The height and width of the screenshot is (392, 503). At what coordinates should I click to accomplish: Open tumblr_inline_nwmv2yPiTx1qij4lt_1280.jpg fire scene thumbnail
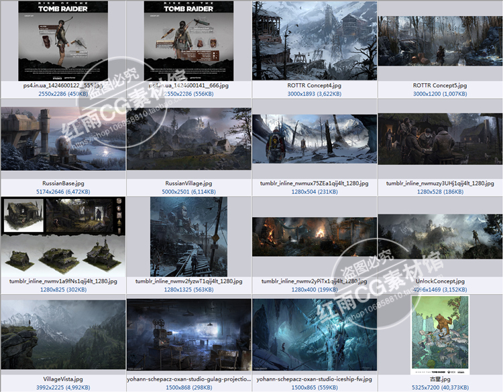tap(315, 237)
